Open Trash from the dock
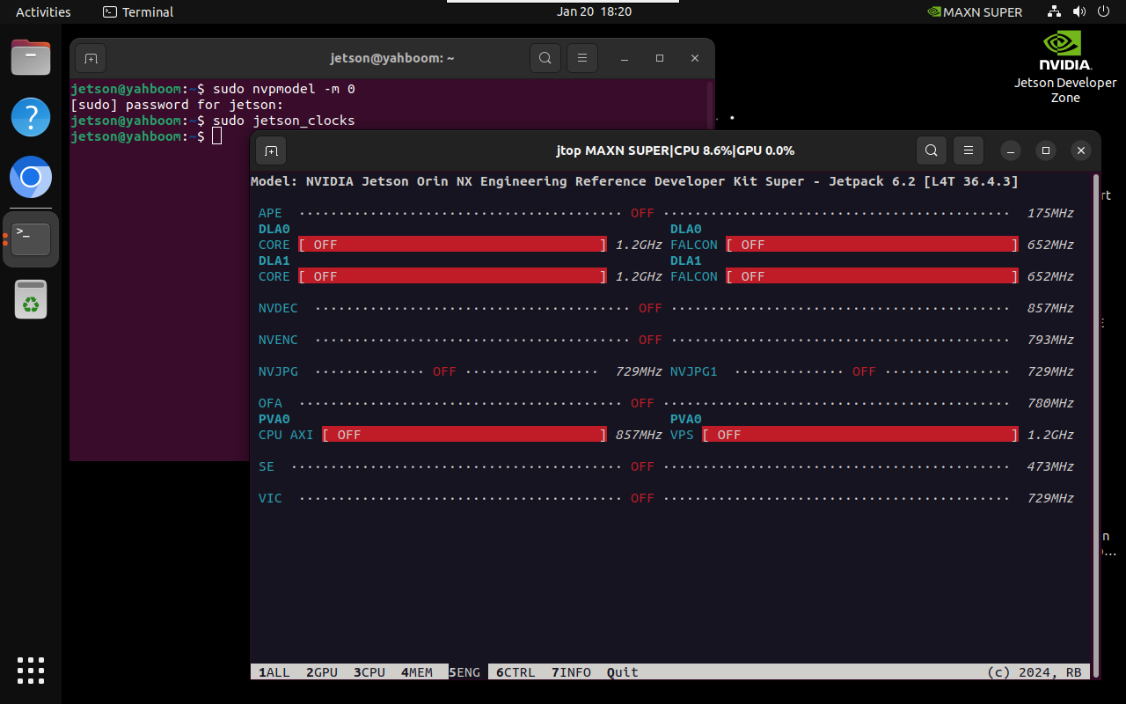1126x704 pixels. click(31, 299)
